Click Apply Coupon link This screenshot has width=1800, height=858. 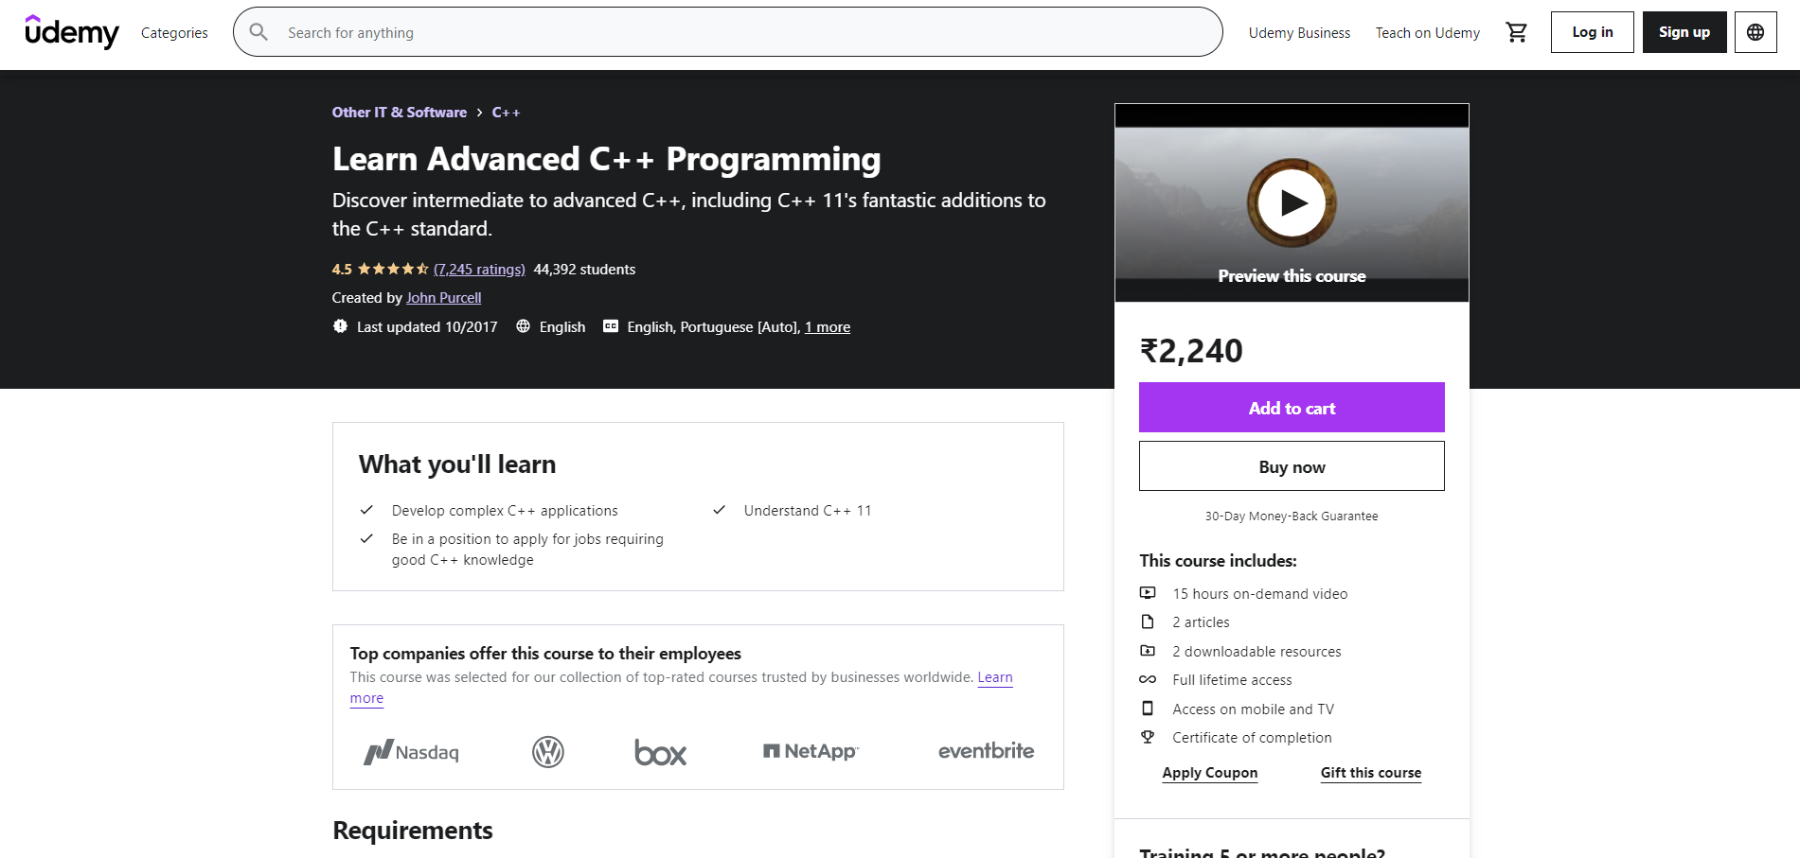[1209, 773]
